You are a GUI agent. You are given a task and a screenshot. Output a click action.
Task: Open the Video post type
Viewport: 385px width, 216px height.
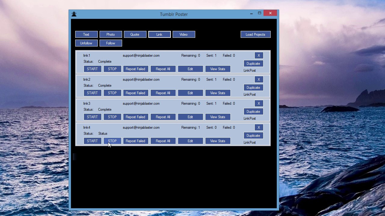[184, 34]
